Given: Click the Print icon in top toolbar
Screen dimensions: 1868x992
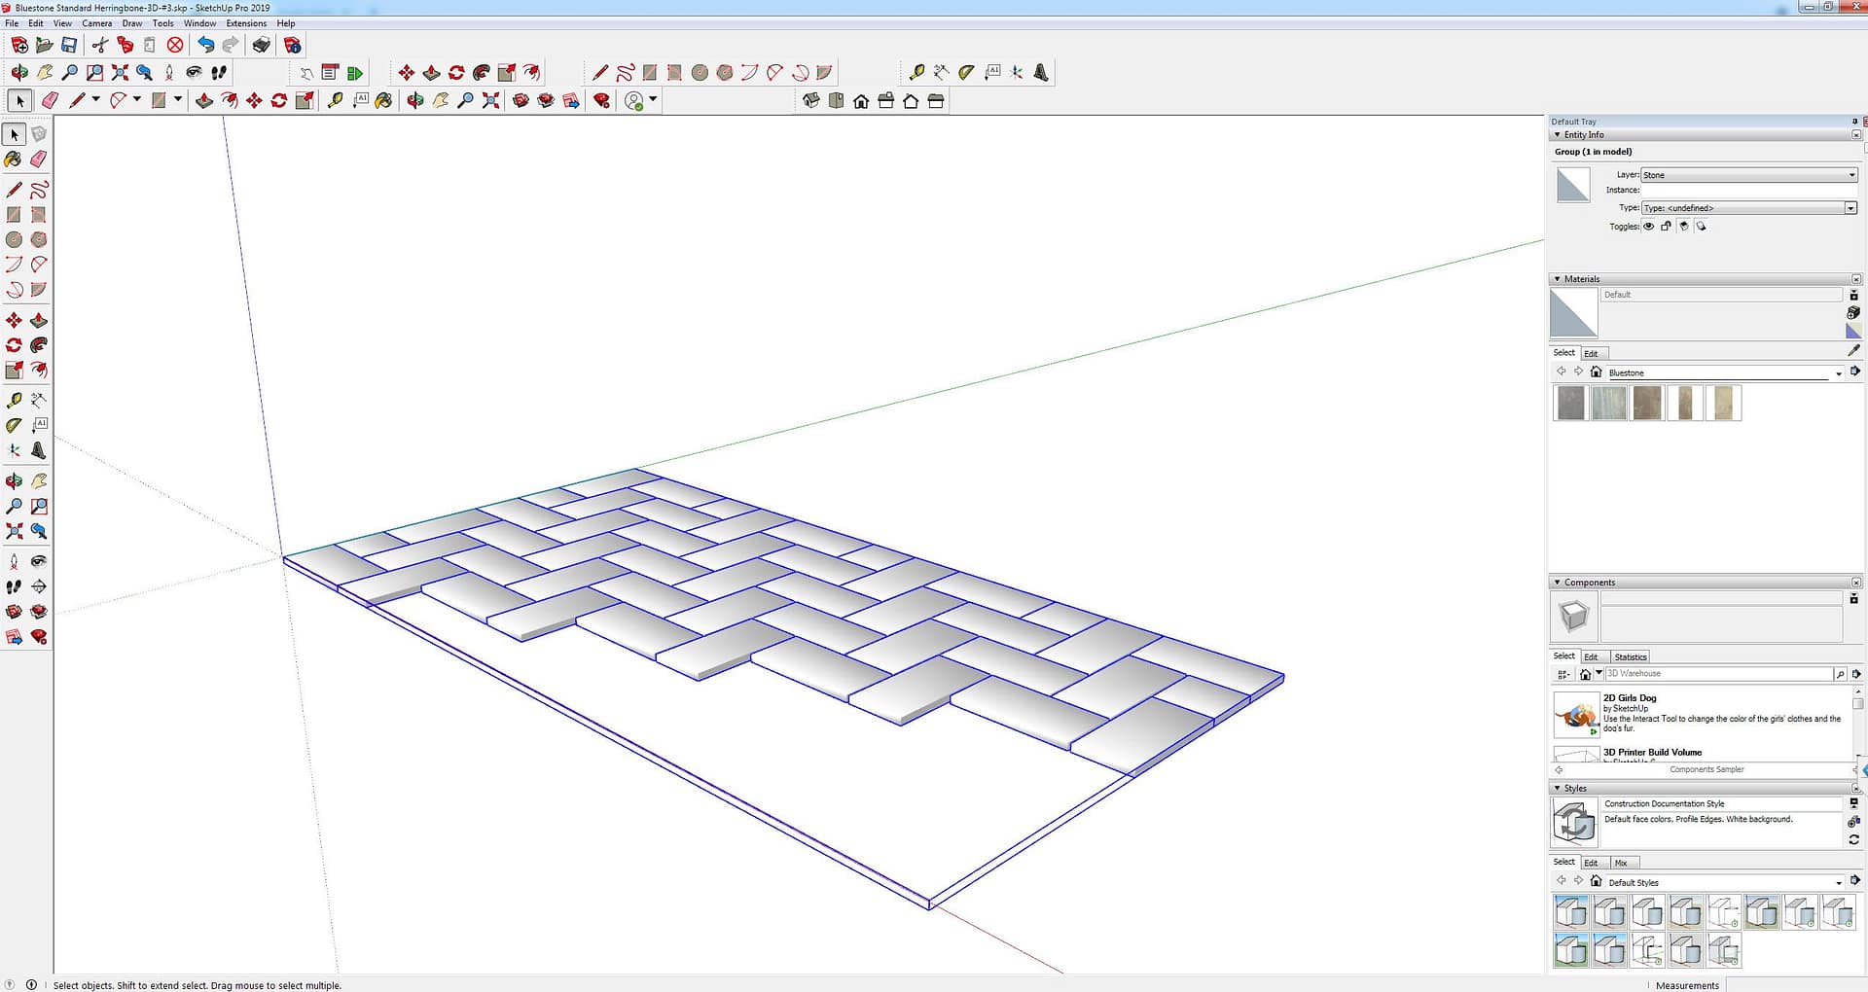Looking at the screenshot, I should click(261, 45).
